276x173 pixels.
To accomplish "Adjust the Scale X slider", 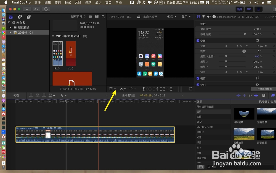I will [226, 62].
